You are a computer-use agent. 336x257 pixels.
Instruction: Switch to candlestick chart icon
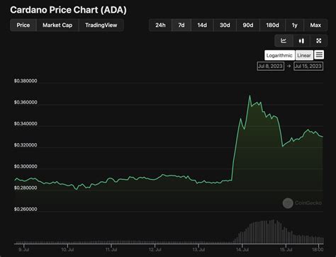pos(301,41)
